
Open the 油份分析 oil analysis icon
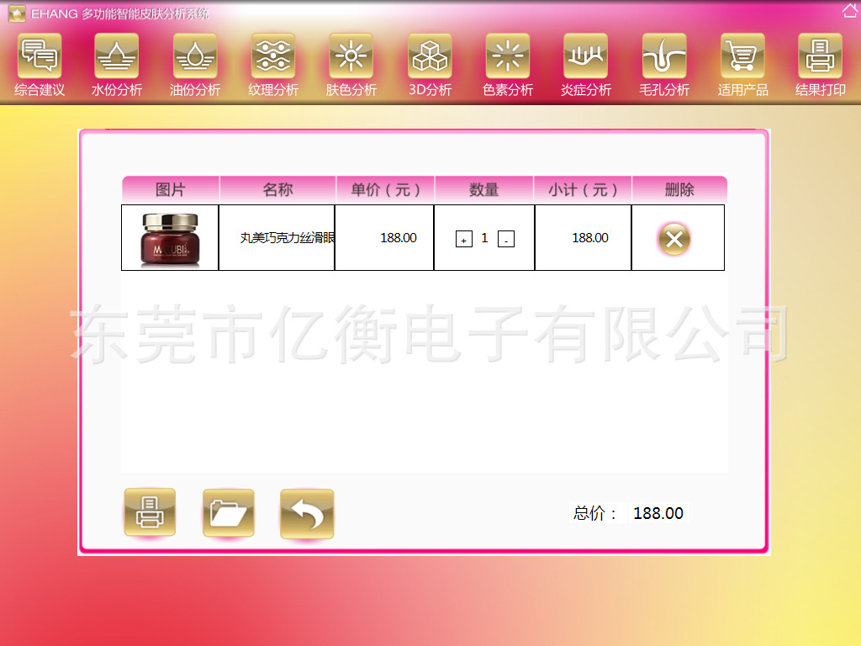pos(195,56)
